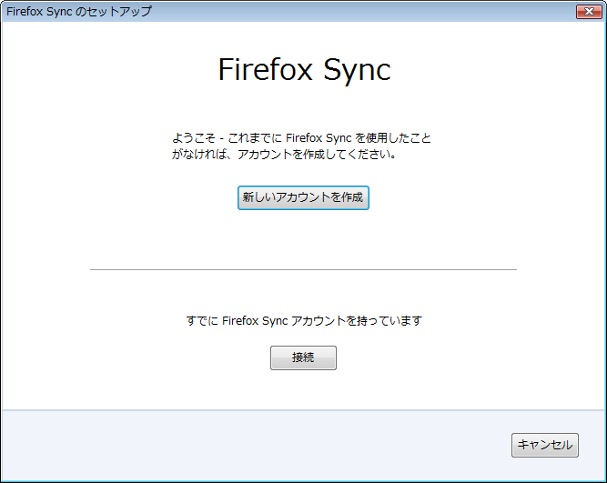Click the red X in the title bar
The height and width of the screenshot is (483, 607).
[589, 12]
